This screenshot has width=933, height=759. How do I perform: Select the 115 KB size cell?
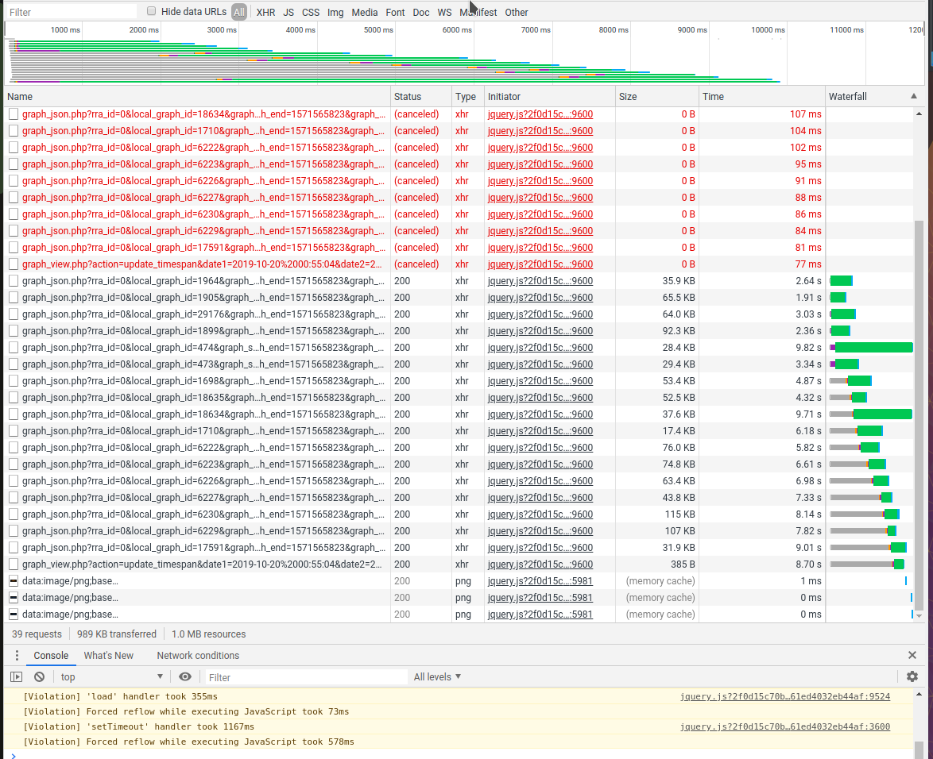coord(657,514)
